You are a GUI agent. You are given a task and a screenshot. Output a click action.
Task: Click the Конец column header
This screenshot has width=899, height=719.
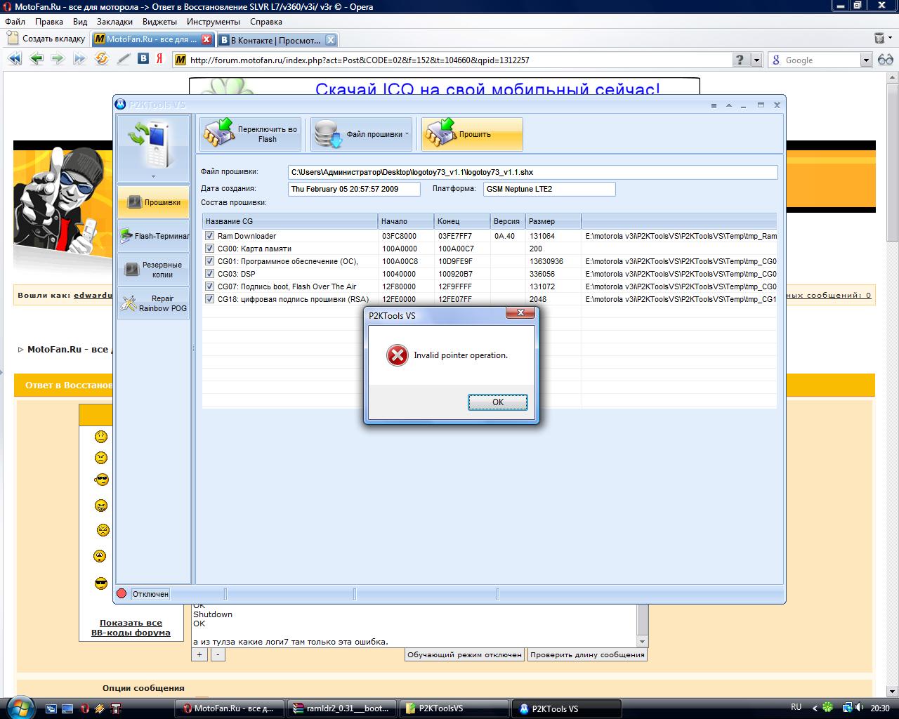[462, 221]
